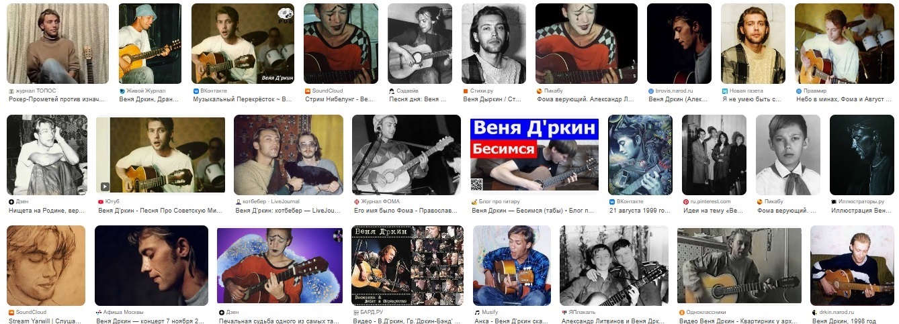Click the Ютуб source icon
Viewport: 899px width, 324px height.
pos(101,201)
